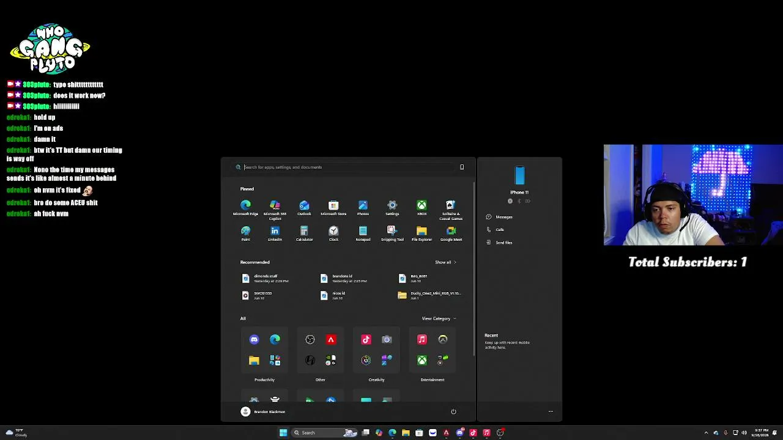Click the power button in Start menu

click(453, 411)
